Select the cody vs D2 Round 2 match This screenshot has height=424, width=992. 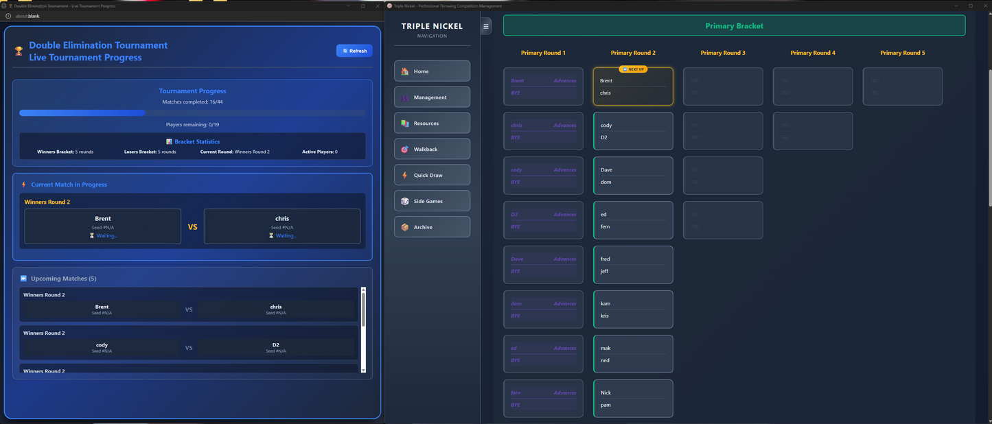632,131
